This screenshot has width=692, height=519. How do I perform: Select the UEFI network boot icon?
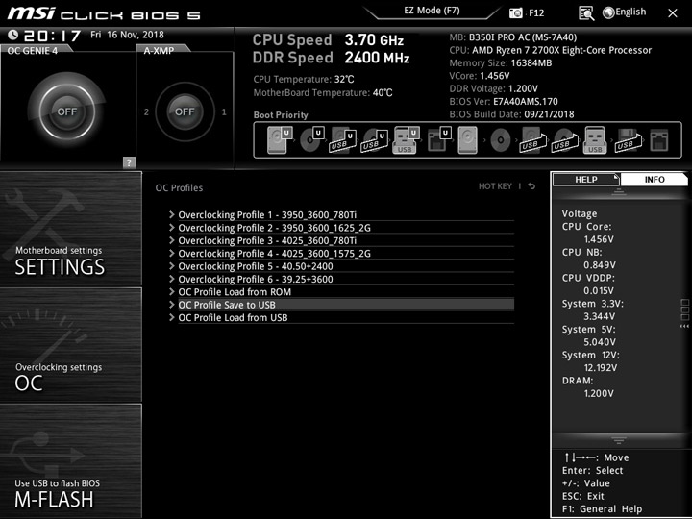439,140
